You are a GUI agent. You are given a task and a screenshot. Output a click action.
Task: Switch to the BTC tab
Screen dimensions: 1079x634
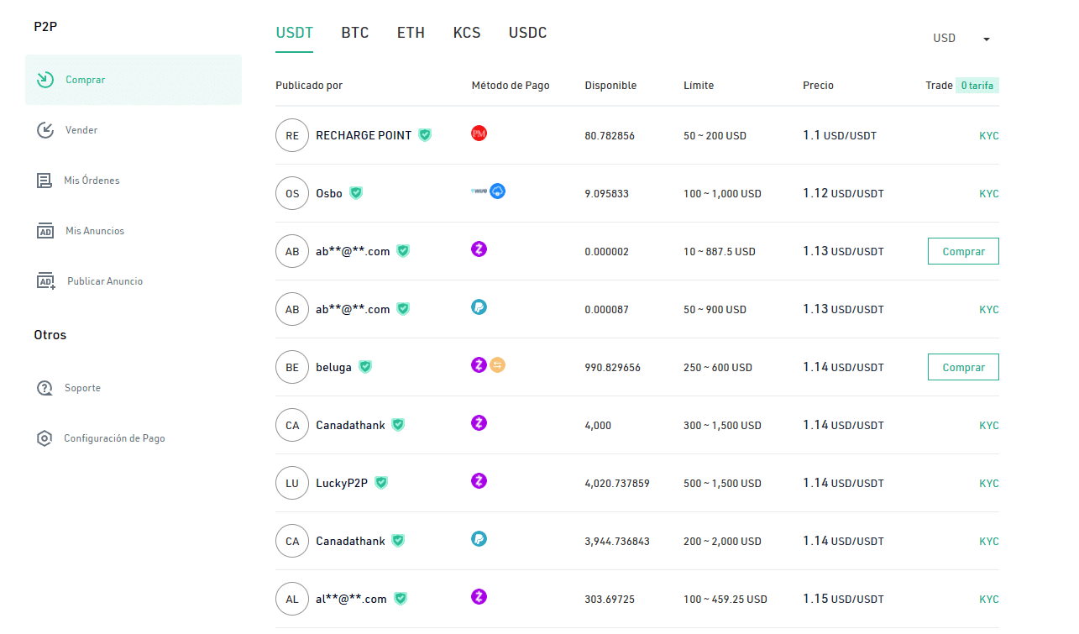[355, 33]
